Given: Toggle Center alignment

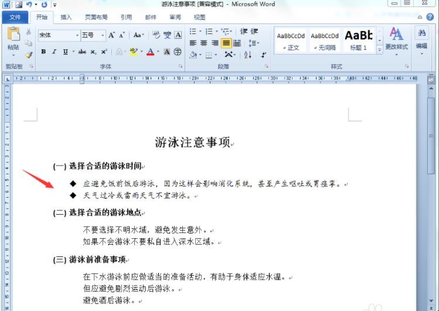Looking at the screenshot, I should coord(204,43).
